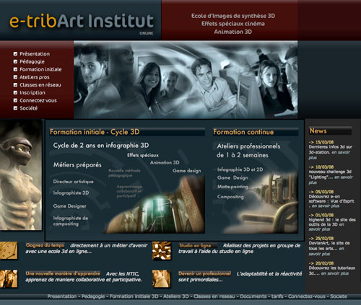
Task: Click Compositing in Formation continue list
Action: pyautogui.click(x=230, y=197)
